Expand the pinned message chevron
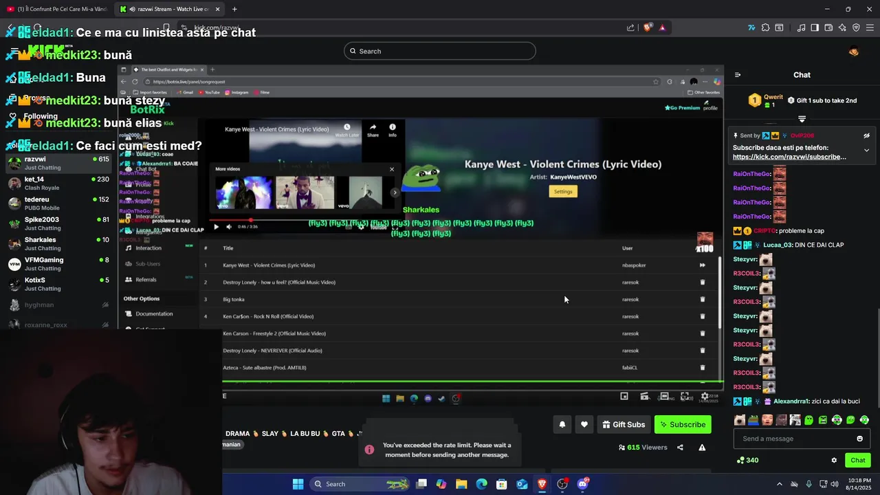The width and height of the screenshot is (880, 495). (x=866, y=150)
